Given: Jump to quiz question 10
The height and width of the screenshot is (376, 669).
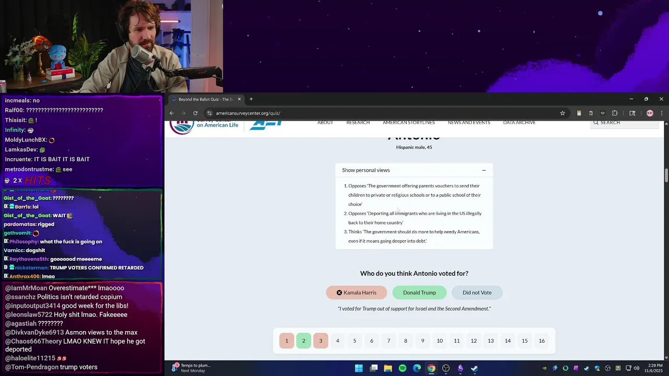Looking at the screenshot, I should (x=440, y=340).
